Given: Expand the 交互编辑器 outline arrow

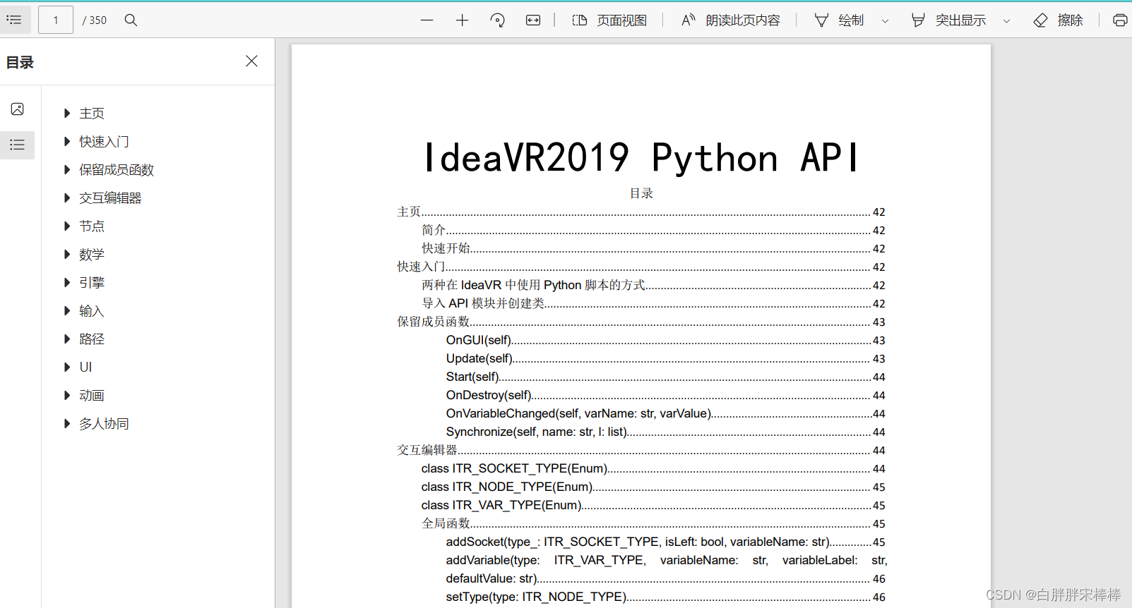Looking at the screenshot, I should [67, 198].
